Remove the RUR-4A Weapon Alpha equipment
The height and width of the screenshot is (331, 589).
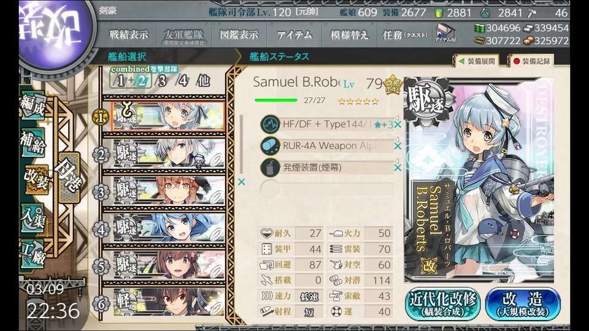click(398, 146)
